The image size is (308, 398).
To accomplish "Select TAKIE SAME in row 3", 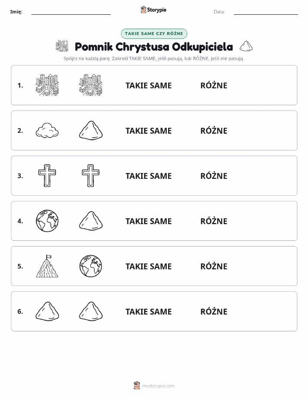I will click(149, 176).
